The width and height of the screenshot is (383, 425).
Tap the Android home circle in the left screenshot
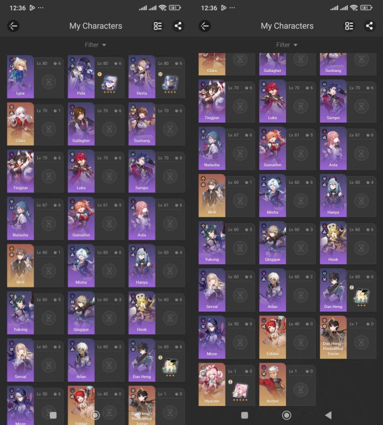coord(95,415)
